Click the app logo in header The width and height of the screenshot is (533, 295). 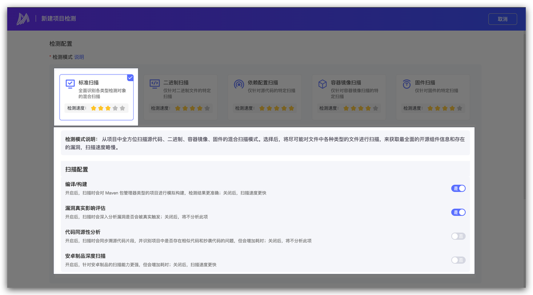(x=23, y=19)
